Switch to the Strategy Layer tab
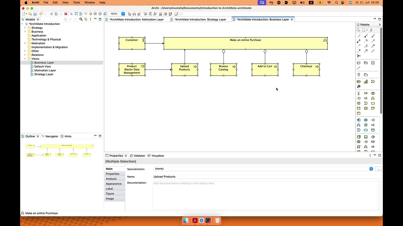 click(x=200, y=19)
